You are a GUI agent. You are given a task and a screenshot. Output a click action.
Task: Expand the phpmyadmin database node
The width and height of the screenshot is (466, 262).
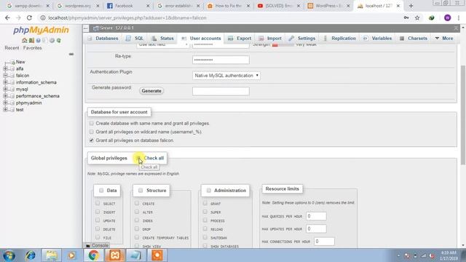point(5,103)
